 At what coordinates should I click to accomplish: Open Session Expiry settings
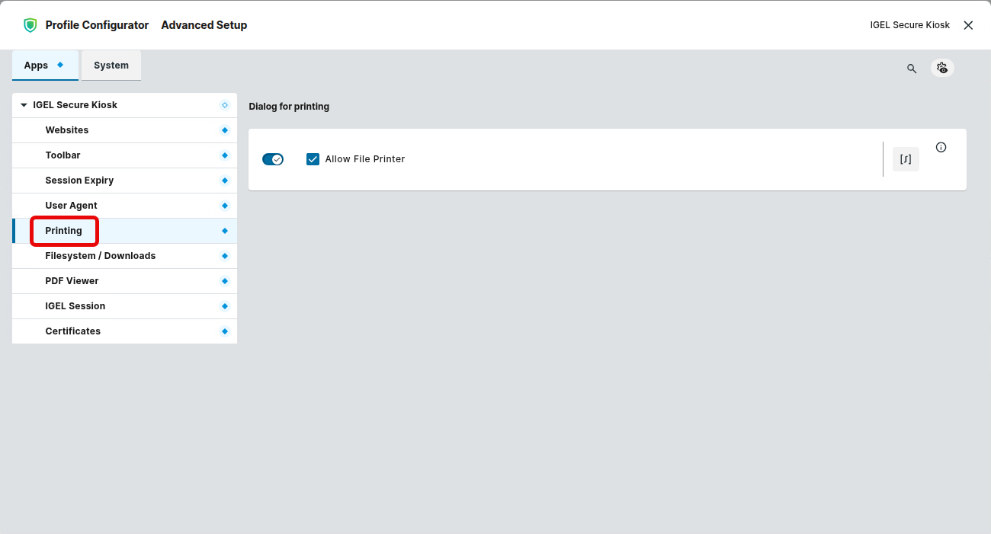[x=79, y=181]
